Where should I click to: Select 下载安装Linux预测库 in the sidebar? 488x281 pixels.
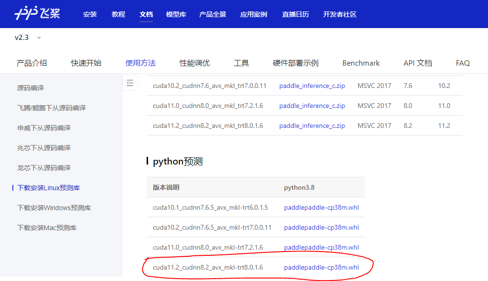pos(49,188)
